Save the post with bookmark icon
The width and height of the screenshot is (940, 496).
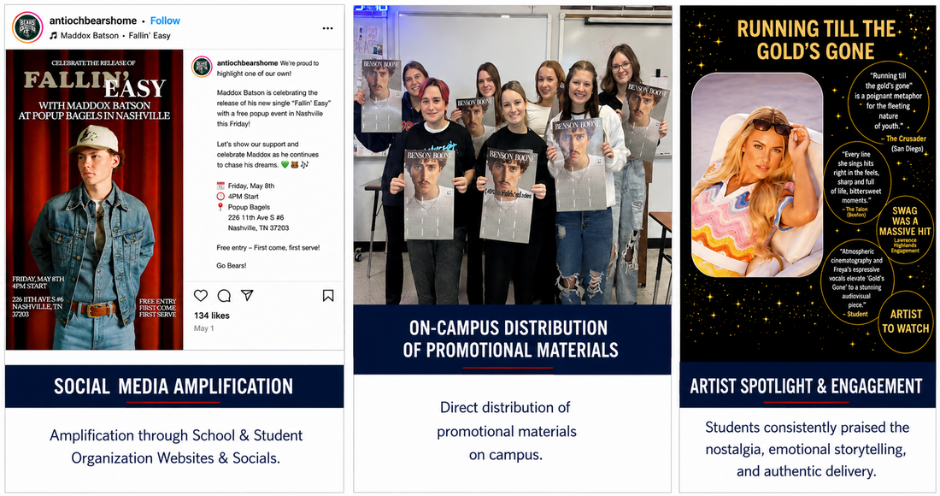pos(328,295)
